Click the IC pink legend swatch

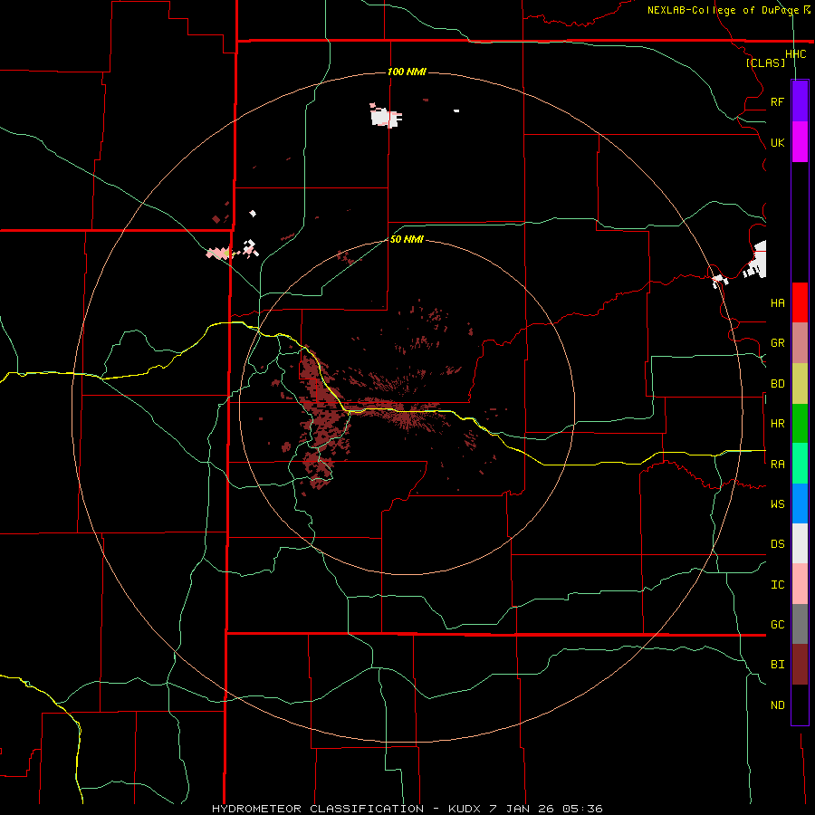[800, 584]
